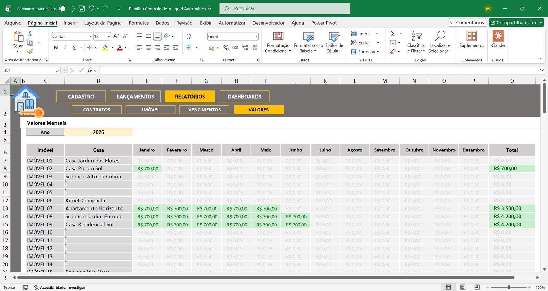
Task: Switch to Page Break Preview in status bar
Action: (x=477, y=287)
